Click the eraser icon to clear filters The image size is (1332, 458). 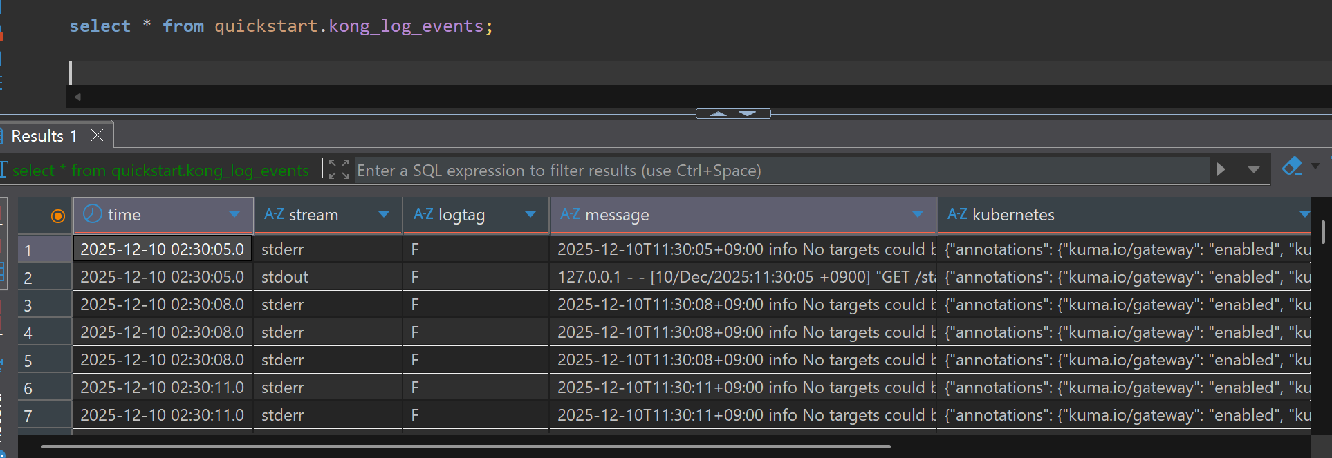(x=1291, y=166)
